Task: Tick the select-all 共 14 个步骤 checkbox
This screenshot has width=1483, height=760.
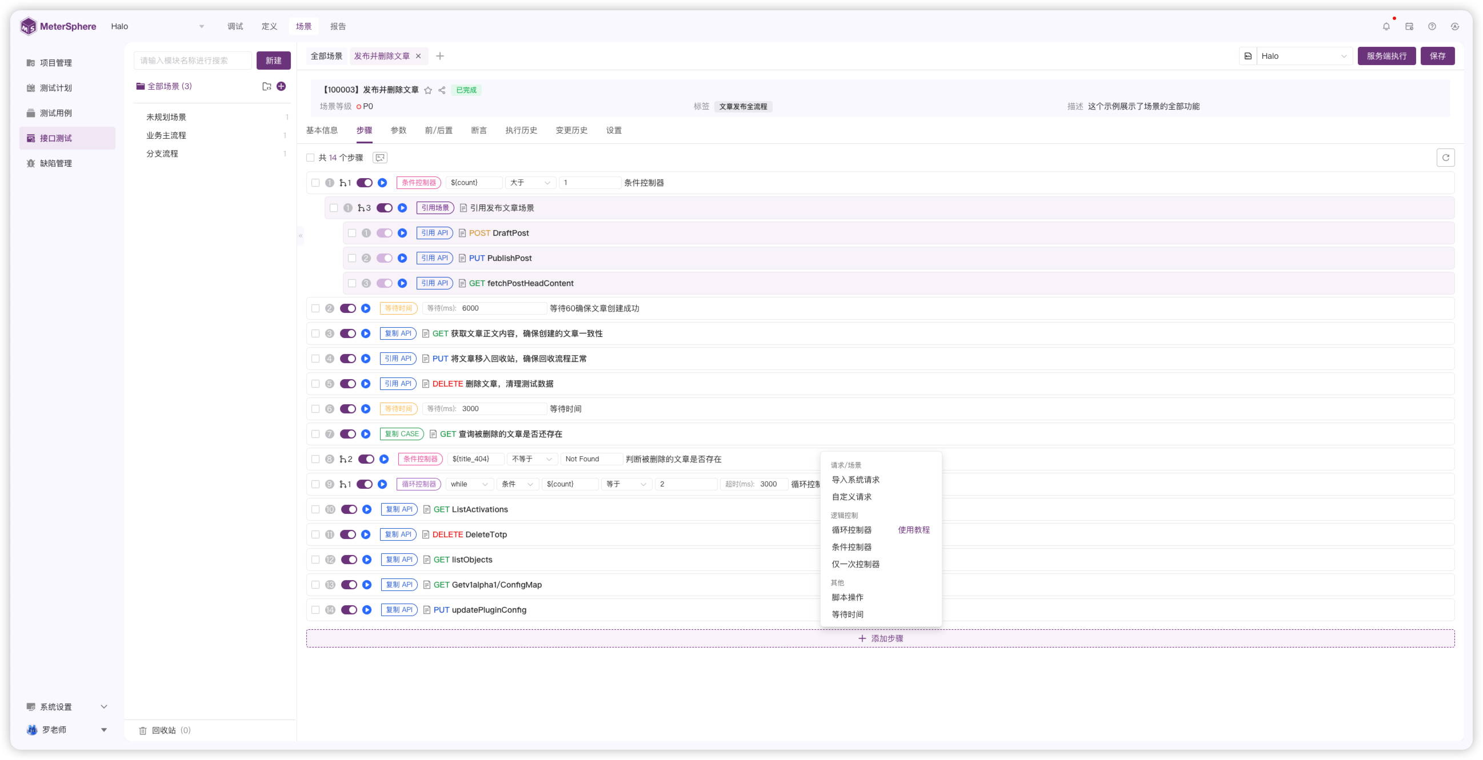Action: (x=310, y=158)
